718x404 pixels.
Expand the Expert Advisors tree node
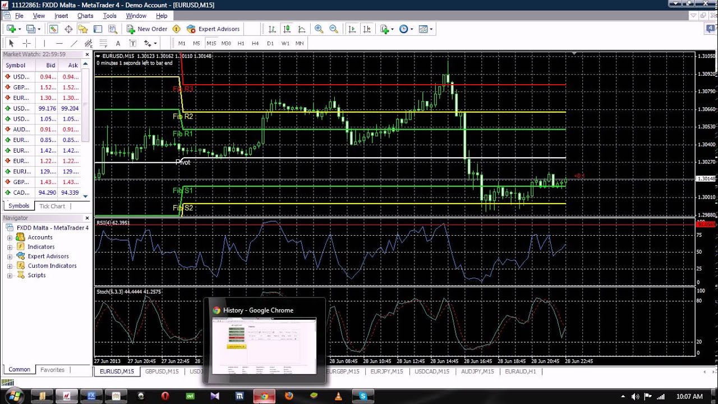coord(10,256)
